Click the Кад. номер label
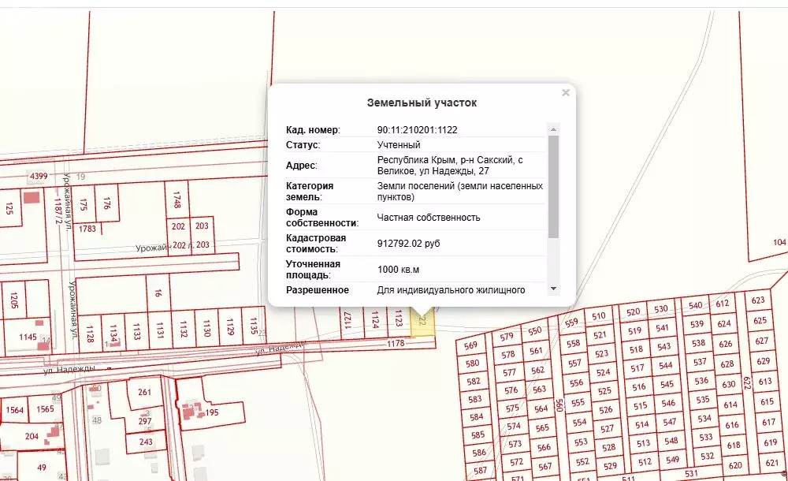Image resolution: width=788 pixels, height=481 pixels. [313, 130]
